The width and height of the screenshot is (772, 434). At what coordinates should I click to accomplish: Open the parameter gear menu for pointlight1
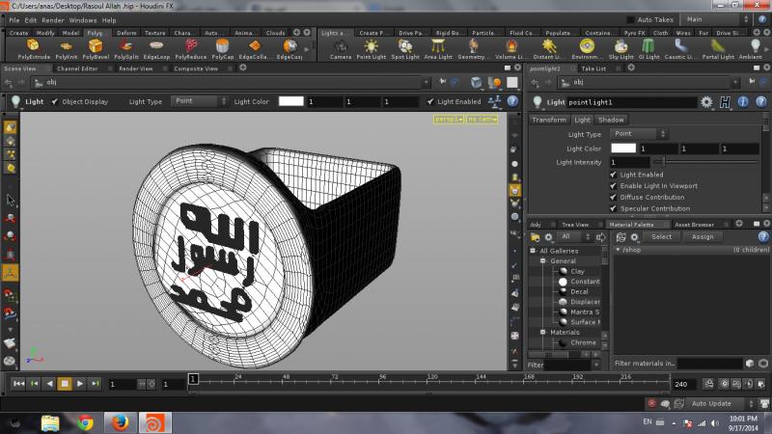706,101
